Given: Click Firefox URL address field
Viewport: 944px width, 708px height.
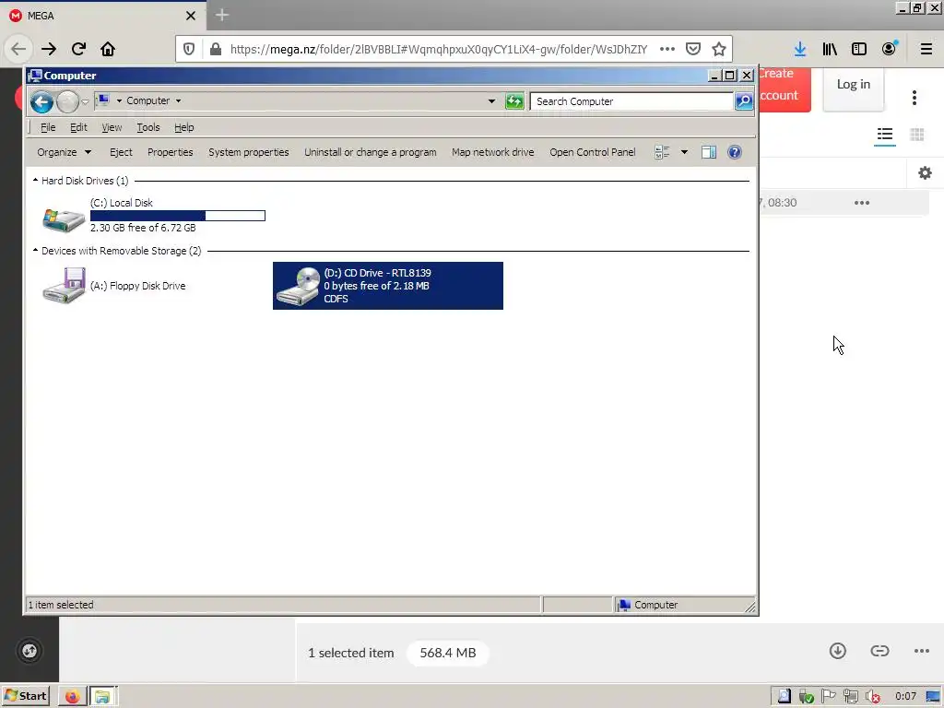Looking at the screenshot, I should 438,49.
